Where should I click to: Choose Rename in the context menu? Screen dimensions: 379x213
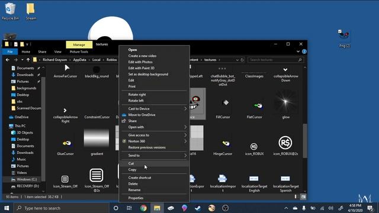pos(134,190)
